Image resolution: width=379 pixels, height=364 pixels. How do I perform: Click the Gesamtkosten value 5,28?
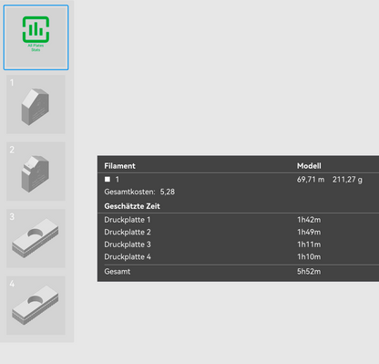pyautogui.click(x=168, y=192)
